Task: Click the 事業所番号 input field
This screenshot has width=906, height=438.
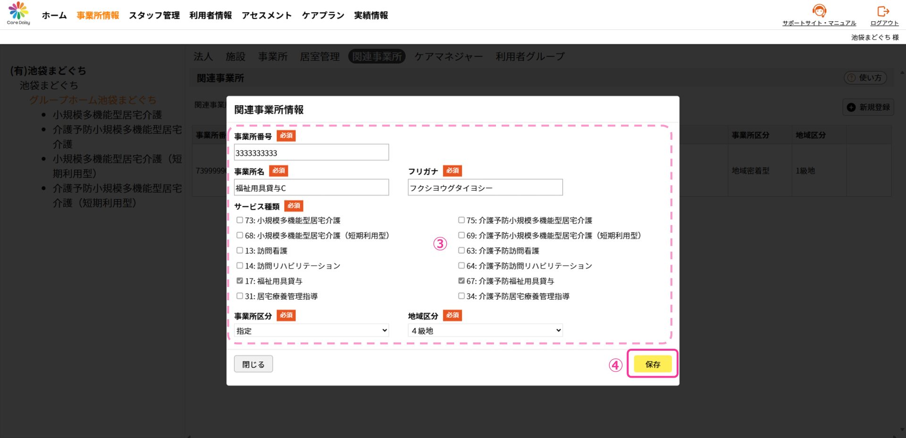Action: [x=311, y=153]
